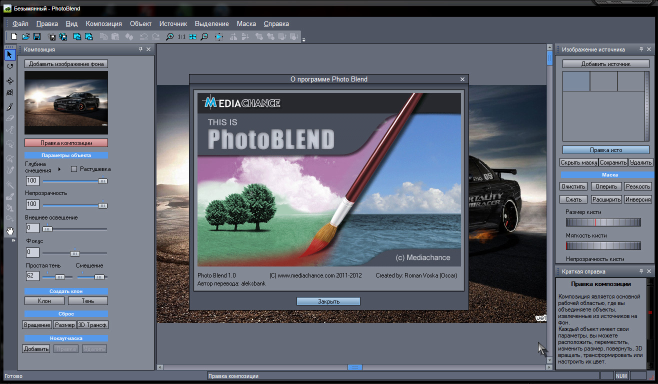Click the Undo arrow in the toolbar
Image resolution: width=658 pixels, height=384 pixels.
tap(143, 36)
